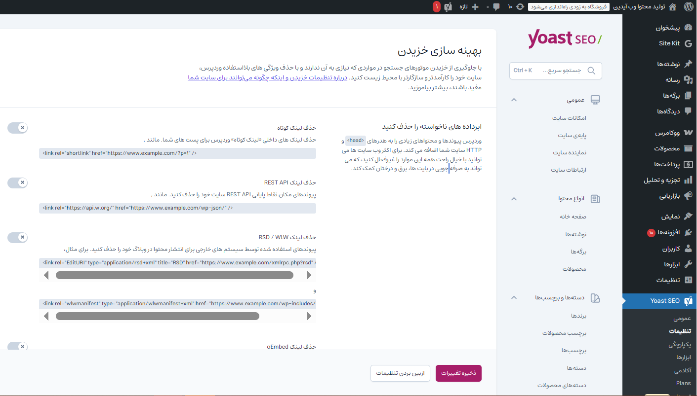Click the RSD code horizontal scrollbar
This screenshot has width=697, height=396.
point(174,275)
